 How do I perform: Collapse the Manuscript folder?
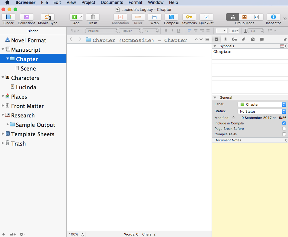(3, 49)
